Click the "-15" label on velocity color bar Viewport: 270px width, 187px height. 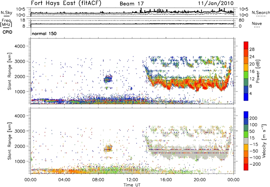(x=254, y=144)
